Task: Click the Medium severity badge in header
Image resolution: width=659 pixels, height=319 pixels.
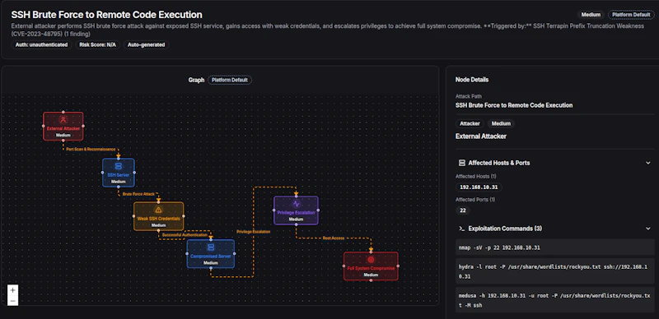Action: (x=591, y=15)
